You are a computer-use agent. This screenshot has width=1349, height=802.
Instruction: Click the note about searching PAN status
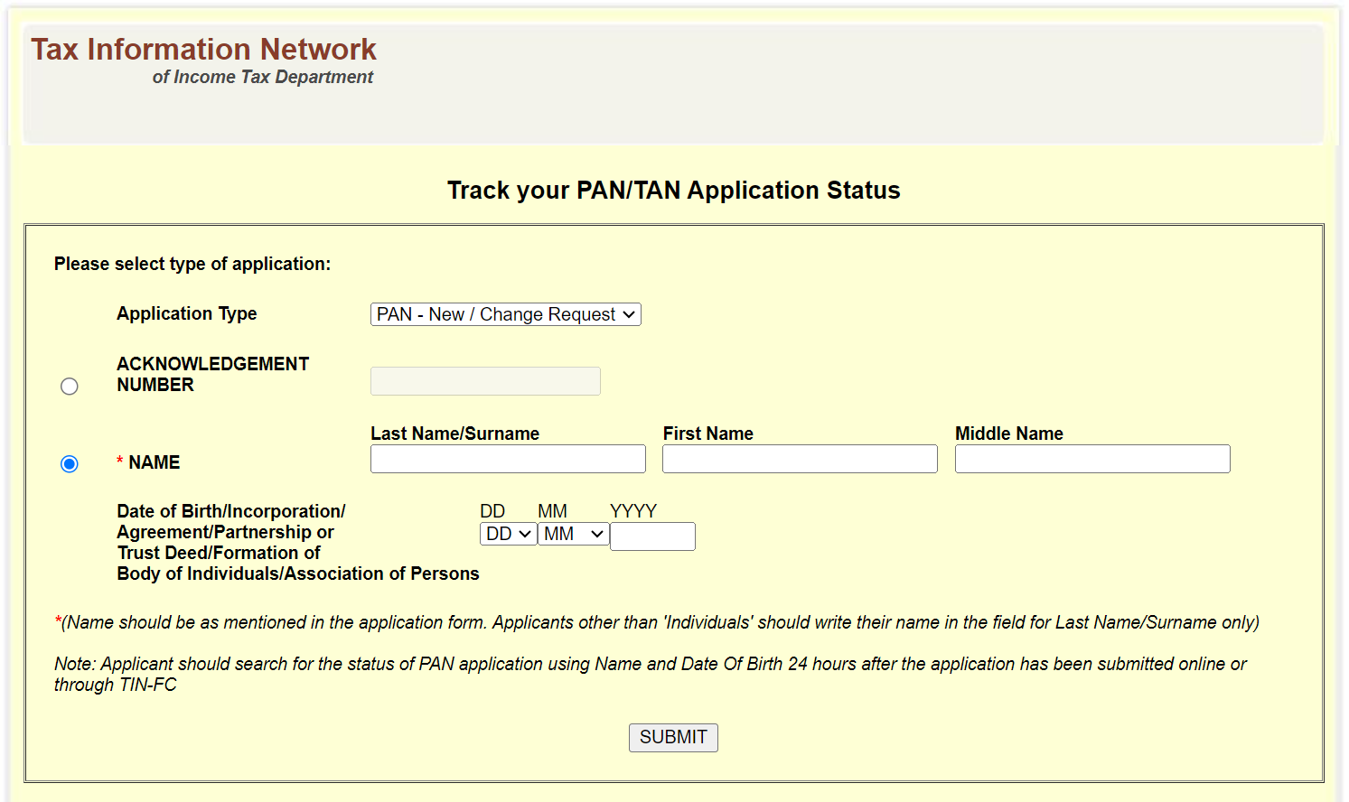pos(650,674)
